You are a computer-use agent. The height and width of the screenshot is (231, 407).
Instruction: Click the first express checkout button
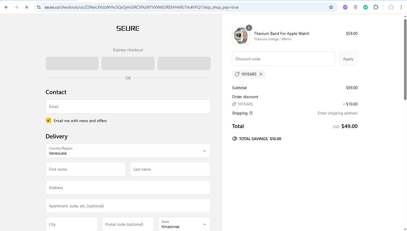72,63
